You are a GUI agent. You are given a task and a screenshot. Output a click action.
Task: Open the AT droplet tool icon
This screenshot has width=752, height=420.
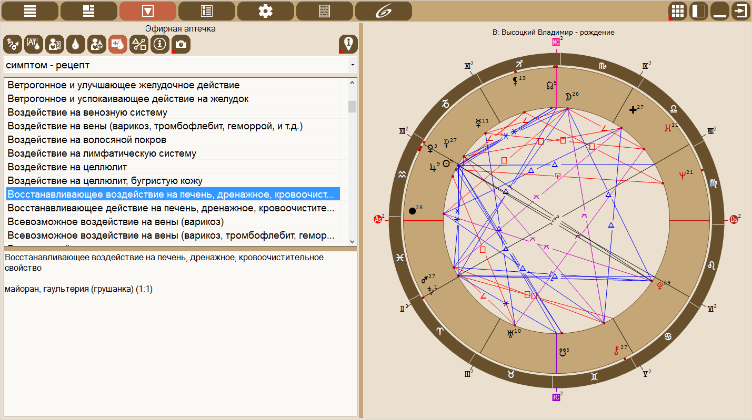[x=34, y=45]
